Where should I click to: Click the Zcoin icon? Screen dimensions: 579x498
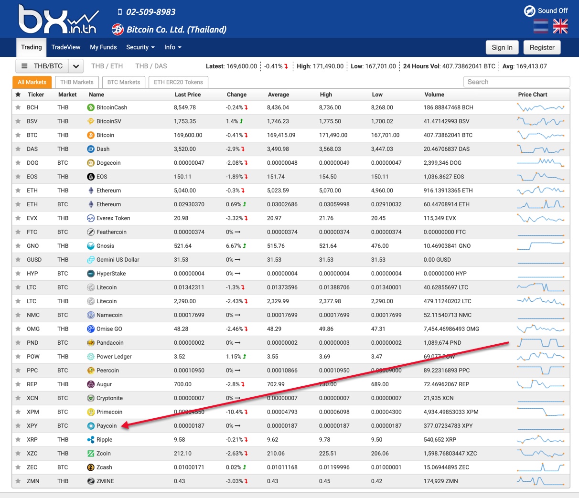pos(91,454)
